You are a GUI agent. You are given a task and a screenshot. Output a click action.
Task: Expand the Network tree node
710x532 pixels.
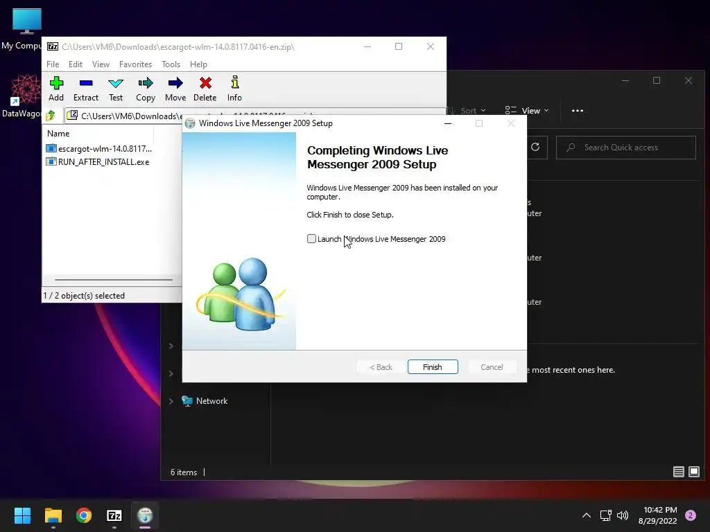171,401
